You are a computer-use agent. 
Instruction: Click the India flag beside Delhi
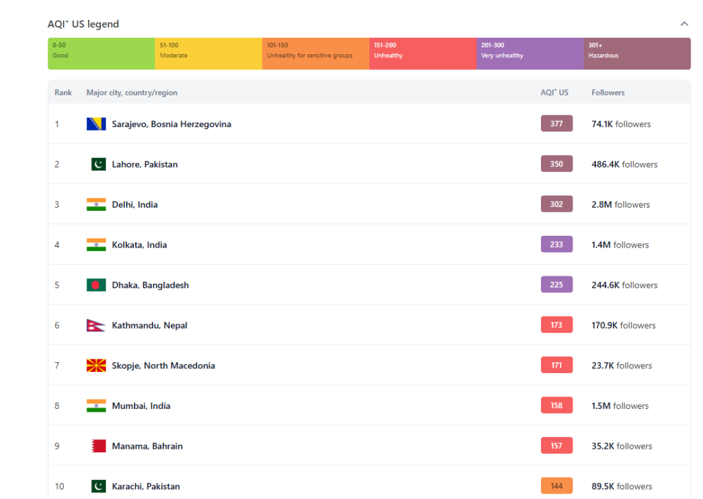click(95, 204)
